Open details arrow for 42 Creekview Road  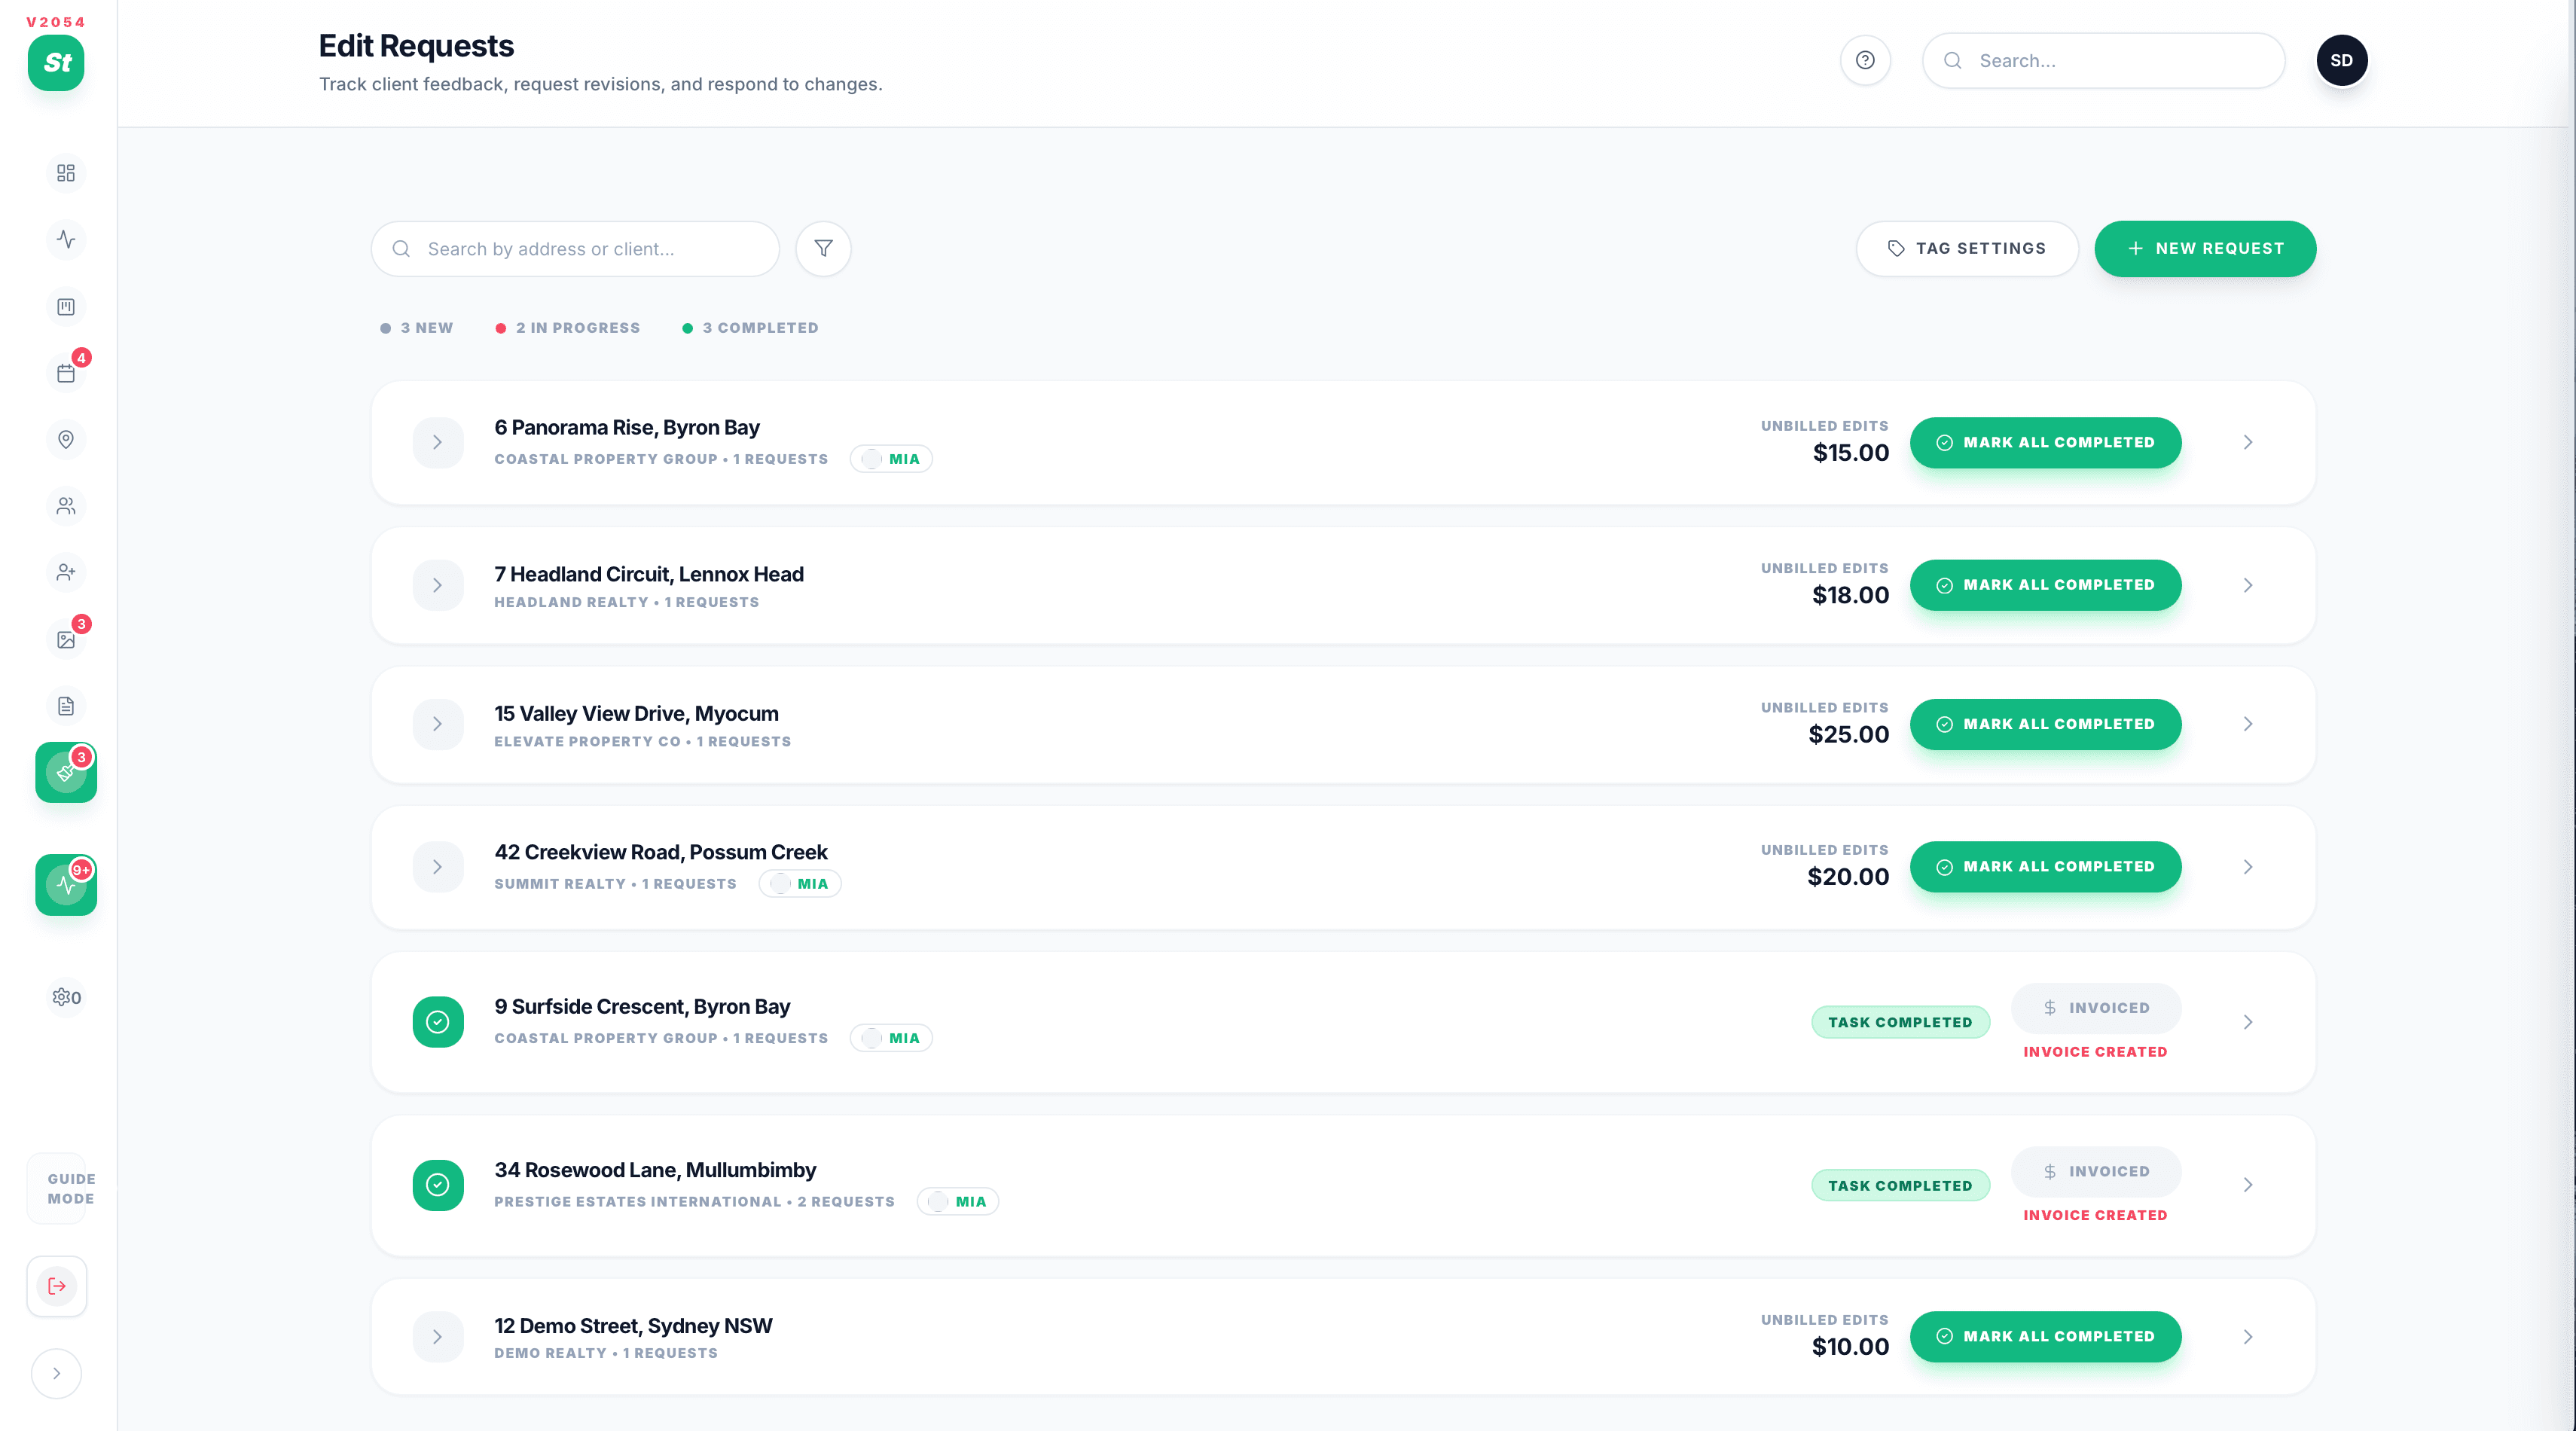2248,867
